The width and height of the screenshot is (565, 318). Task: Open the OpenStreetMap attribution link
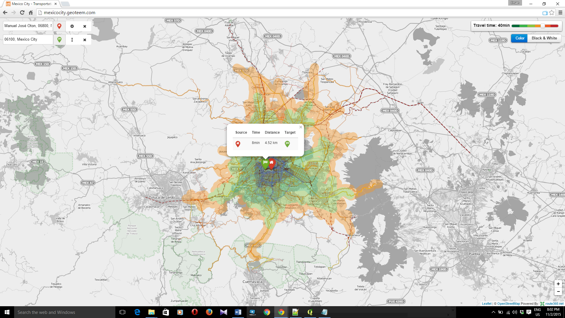pyautogui.click(x=508, y=304)
